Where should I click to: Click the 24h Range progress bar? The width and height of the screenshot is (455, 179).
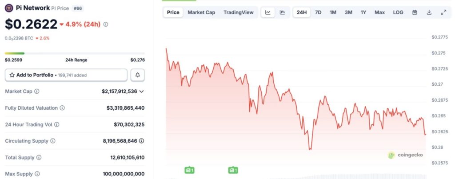tap(75, 53)
